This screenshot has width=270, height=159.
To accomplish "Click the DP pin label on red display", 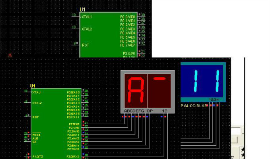I will 150,111.
